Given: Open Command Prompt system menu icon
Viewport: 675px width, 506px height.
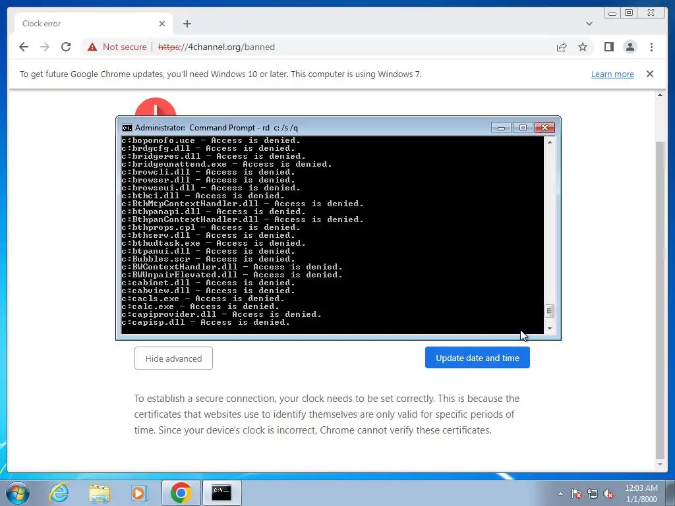Looking at the screenshot, I should point(127,128).
